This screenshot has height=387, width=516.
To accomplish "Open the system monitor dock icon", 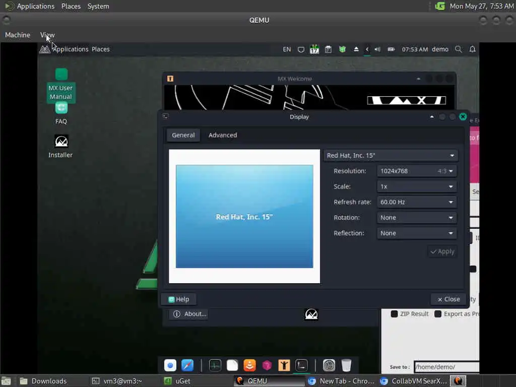I will coord(215,365).
